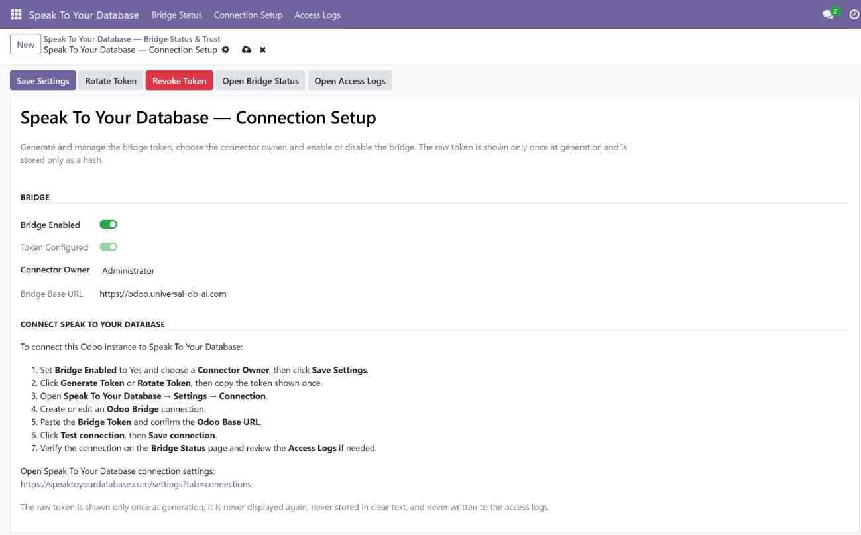Click the step about verifying on Bridge Status
Screen dimensions: 861x535
pyautogui.click(x=208, y=448)
